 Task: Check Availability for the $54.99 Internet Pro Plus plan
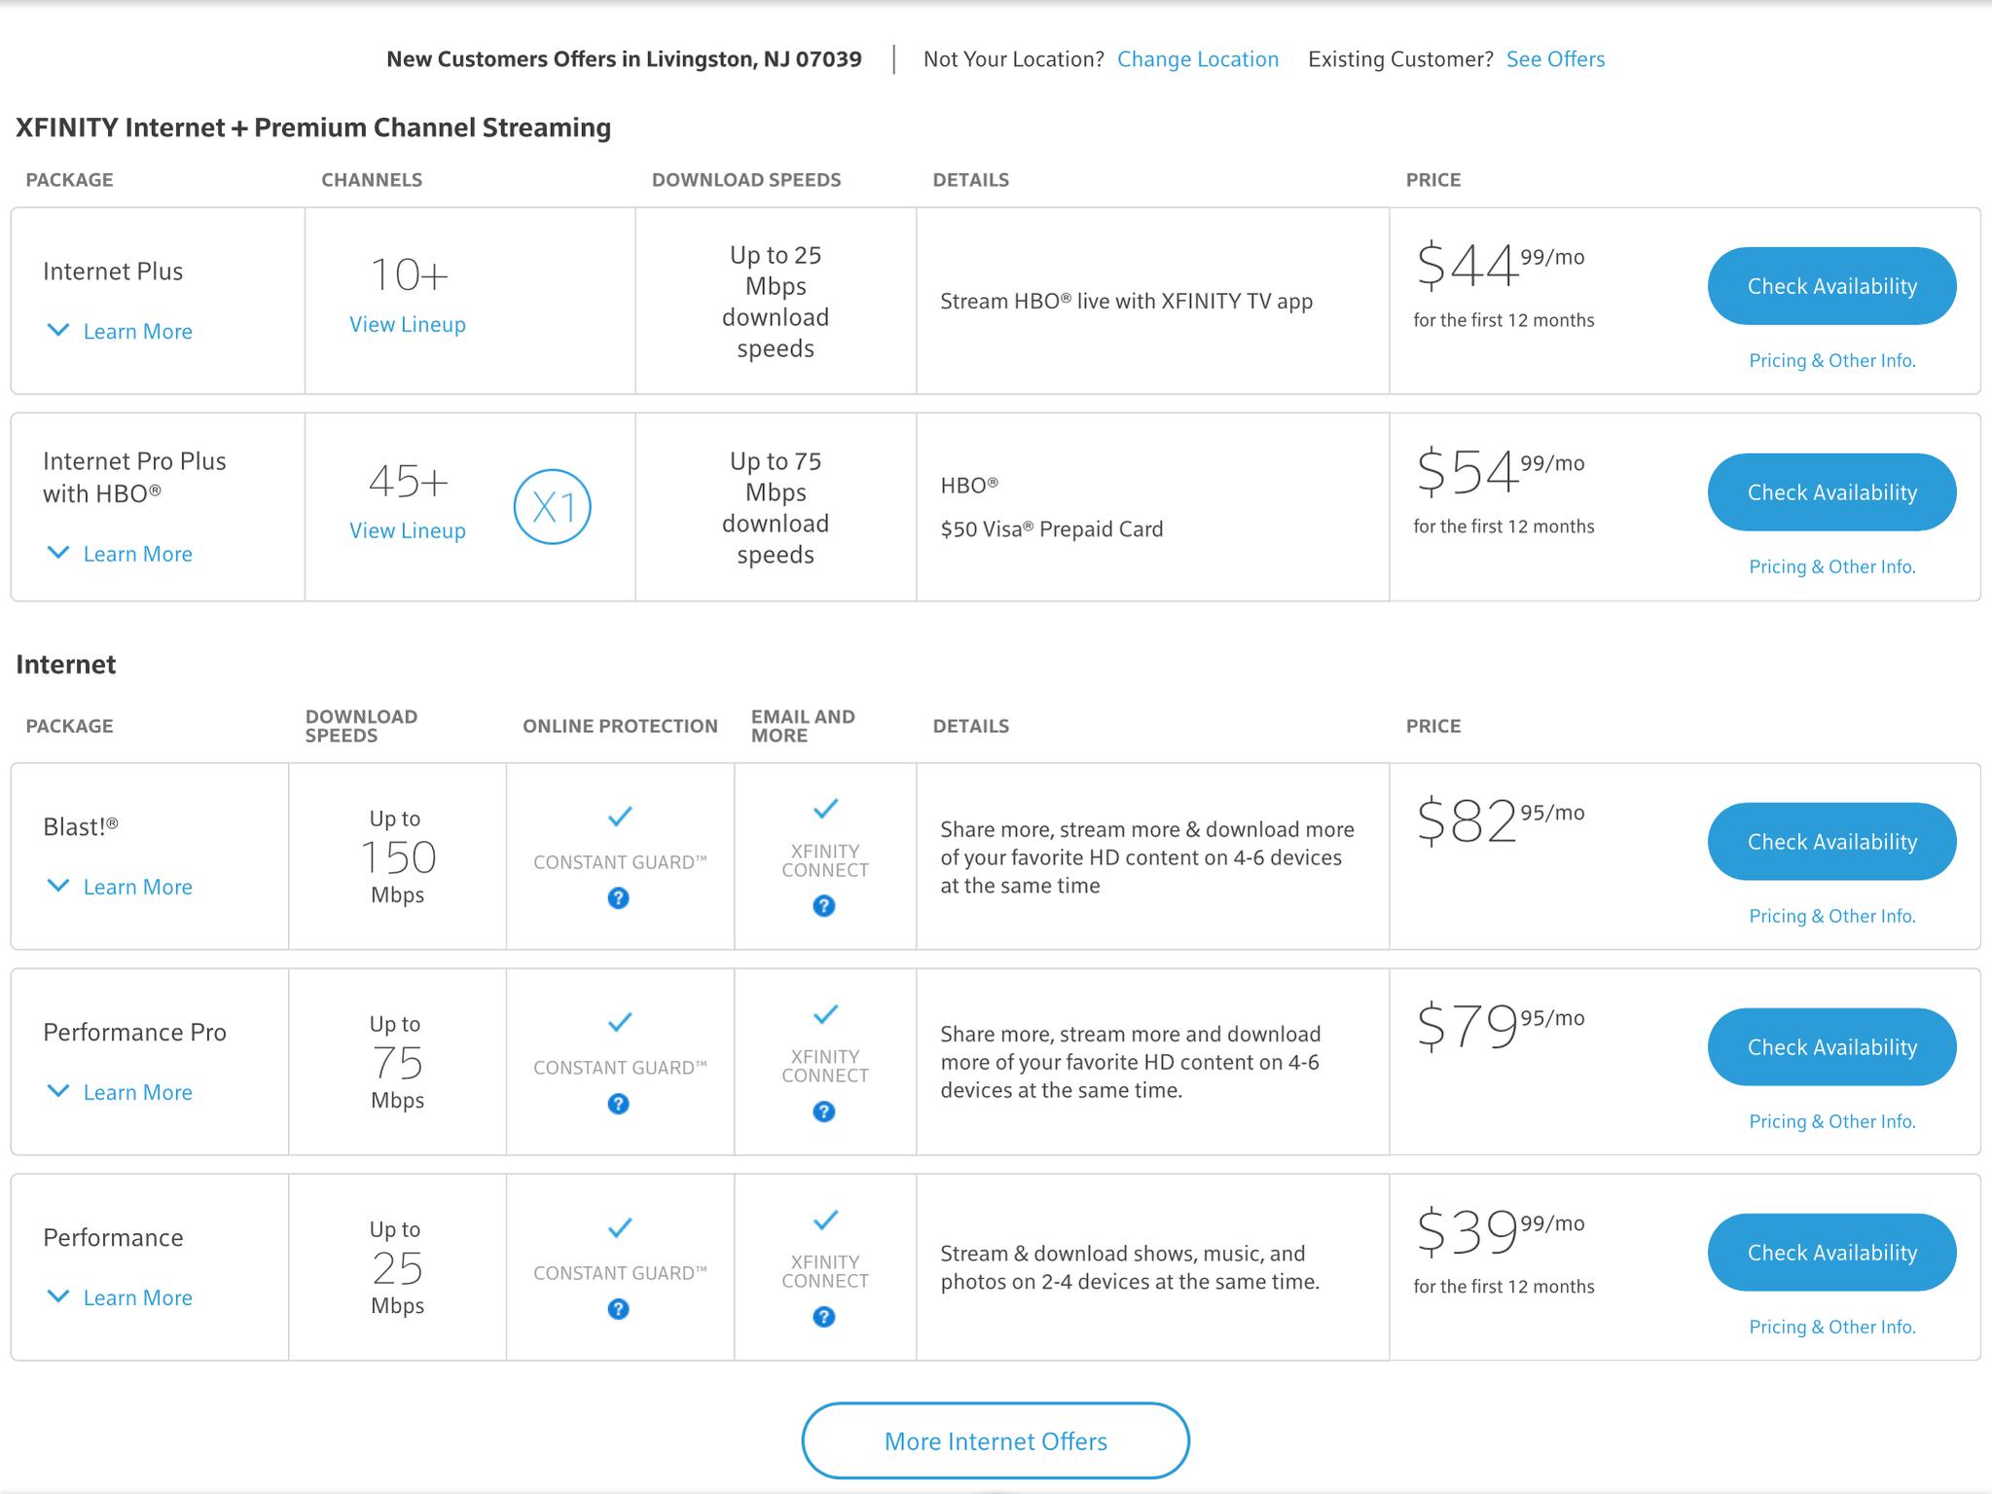1831,492
